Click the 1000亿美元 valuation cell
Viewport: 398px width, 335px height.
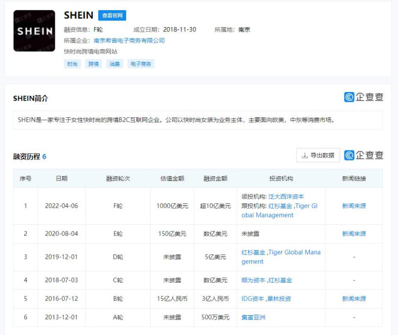(x=172, y=206)
